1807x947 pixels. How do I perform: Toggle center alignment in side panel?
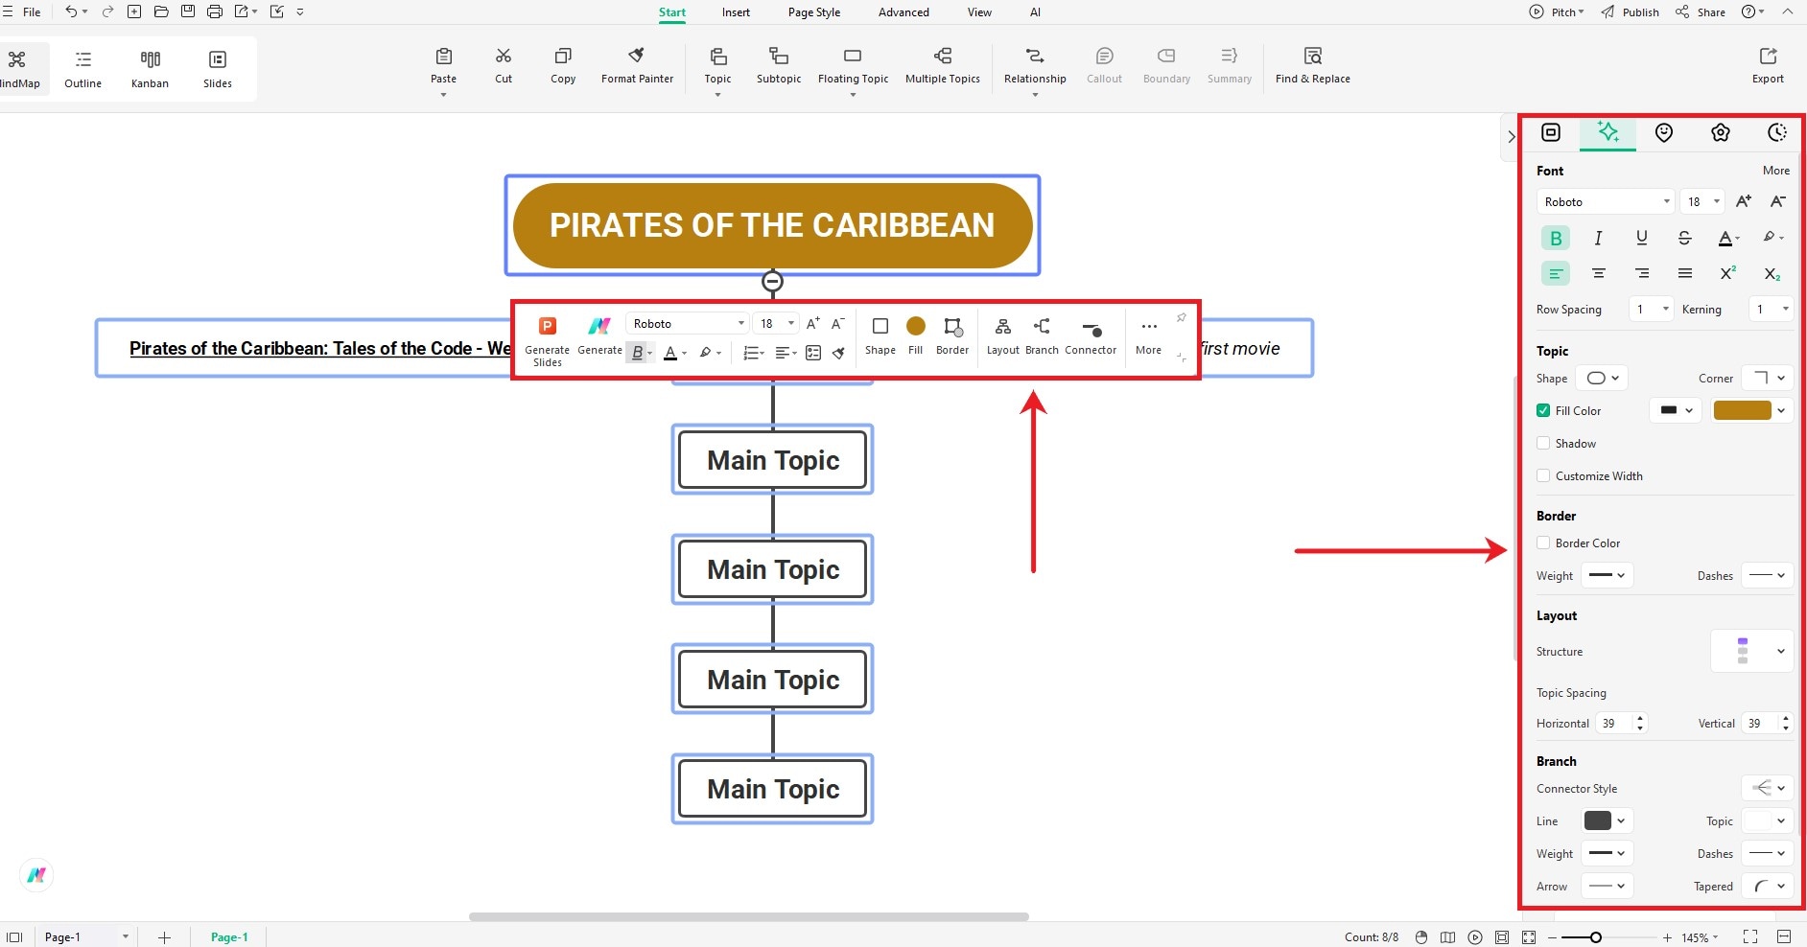click(1598, 273)
